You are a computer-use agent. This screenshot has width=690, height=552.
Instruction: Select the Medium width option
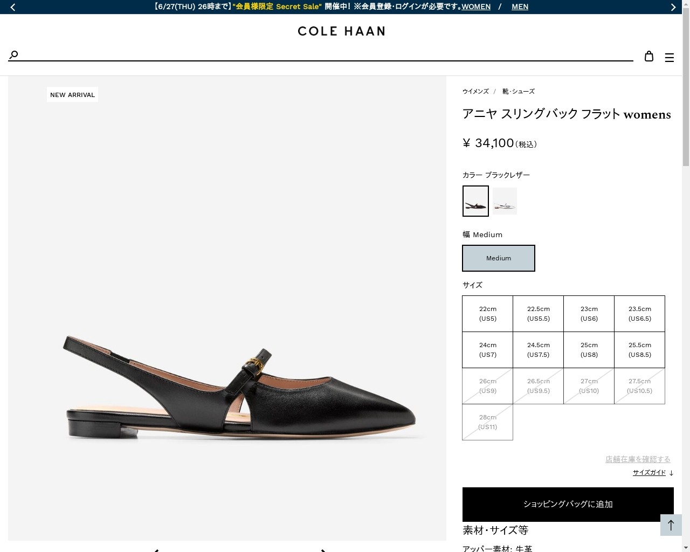pyautogui.click(x=499, y=258)
